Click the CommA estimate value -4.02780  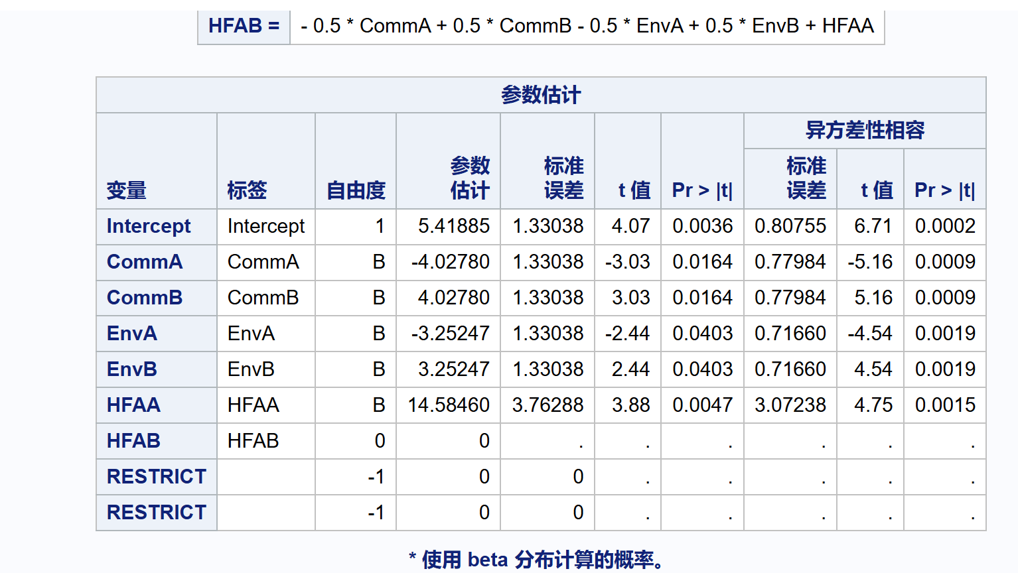(x=451, y=262)
